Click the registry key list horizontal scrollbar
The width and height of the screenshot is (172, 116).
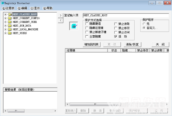click(x=117, y=104)
